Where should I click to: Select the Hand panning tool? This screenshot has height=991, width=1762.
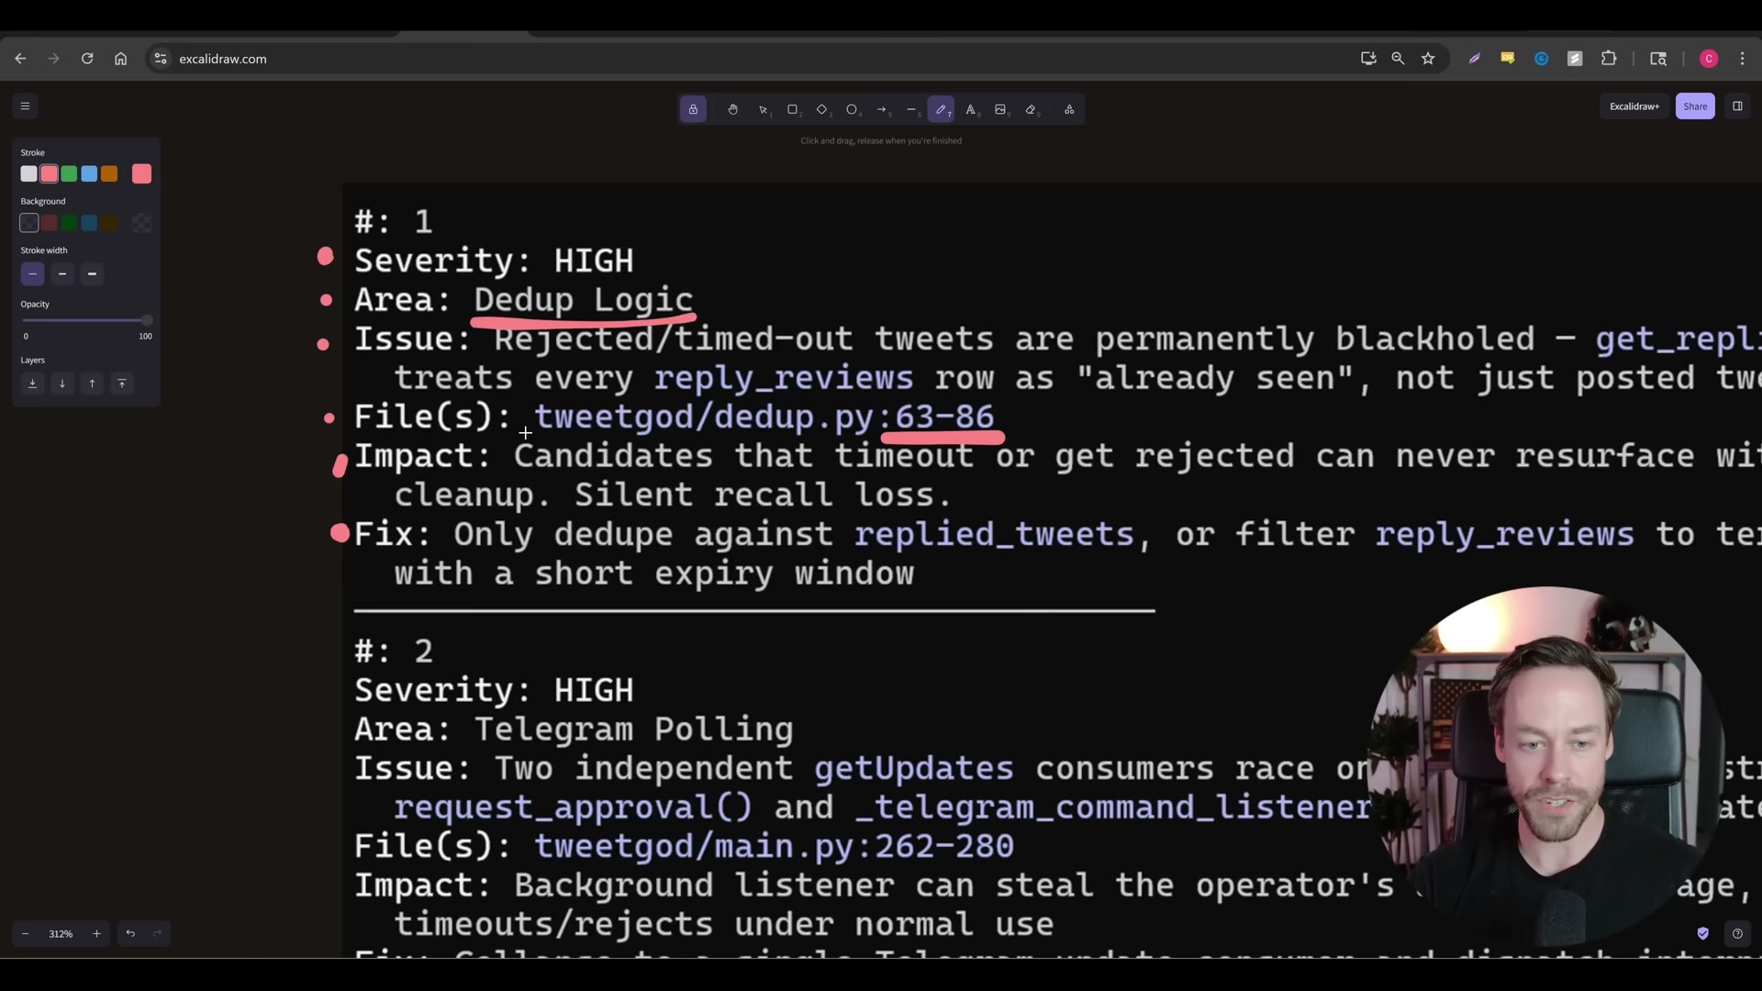coord(732,109)
